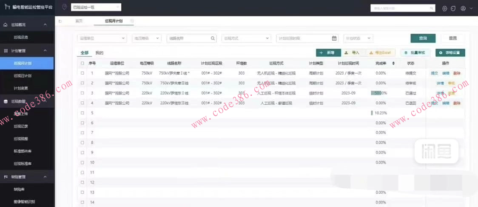Check the checkbox for row 11
This screenshot has width=478, height=207.
83,172
